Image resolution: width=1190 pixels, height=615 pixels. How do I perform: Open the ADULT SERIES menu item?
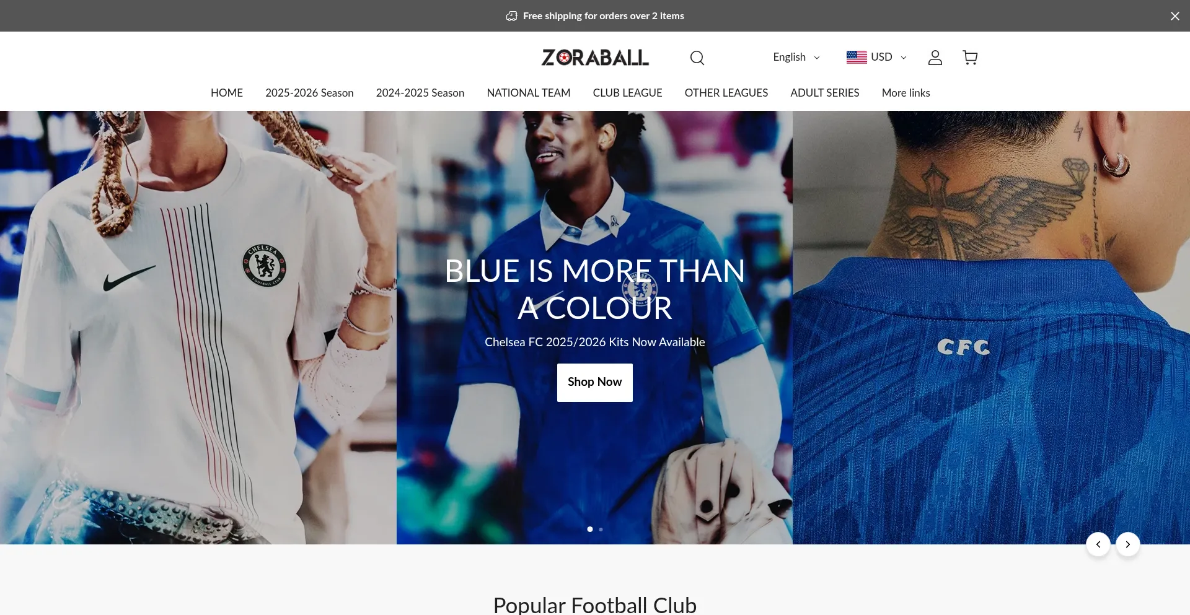tap(824, 93)
